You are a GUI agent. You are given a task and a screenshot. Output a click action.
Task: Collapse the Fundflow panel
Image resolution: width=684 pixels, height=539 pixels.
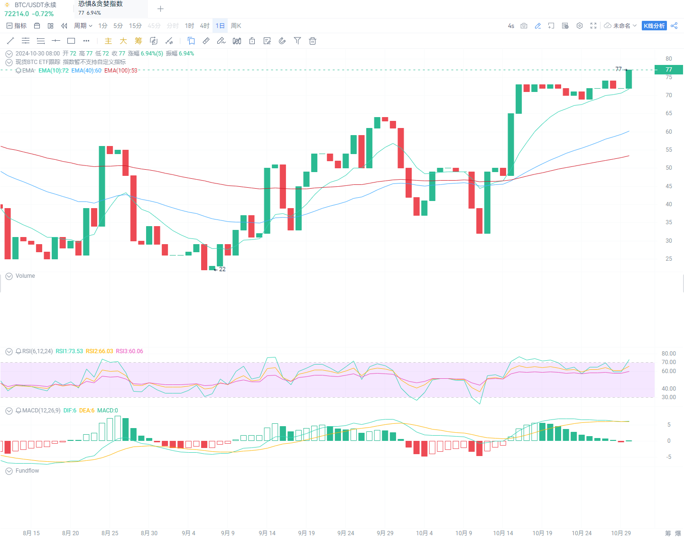[x=9, y=471]
